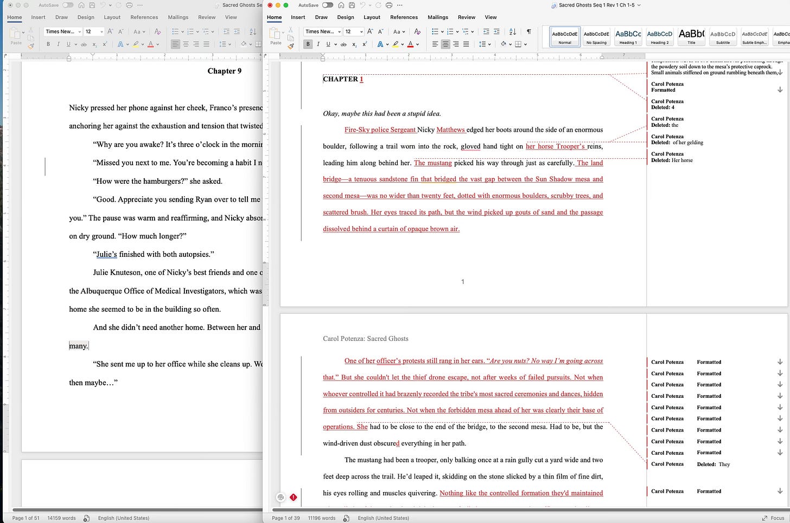This screenshot has width=790, height=523.
Task: Toggle AutoSave switch in left Chapter 9 window
Action: click(68, 5)
